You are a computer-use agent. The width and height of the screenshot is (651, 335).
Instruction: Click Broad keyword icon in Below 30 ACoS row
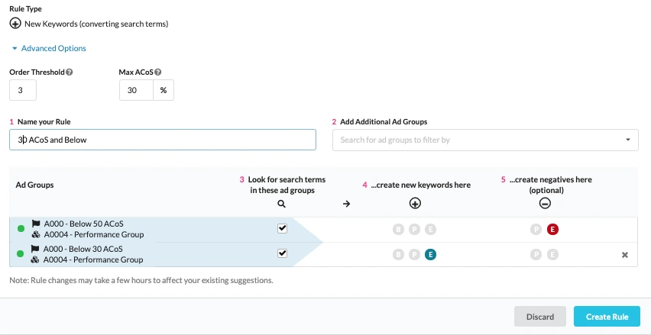pos(397,254)
